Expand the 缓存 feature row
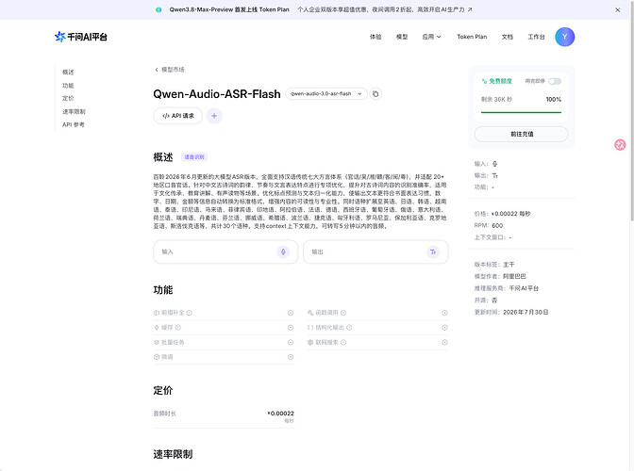 pyautogui.click(x=291, y=327)
